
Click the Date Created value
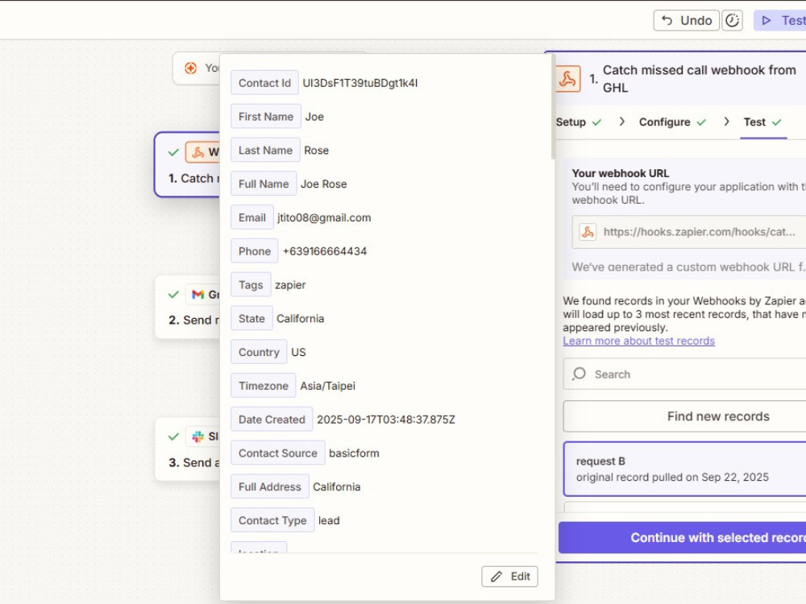[x=385, y=420]
